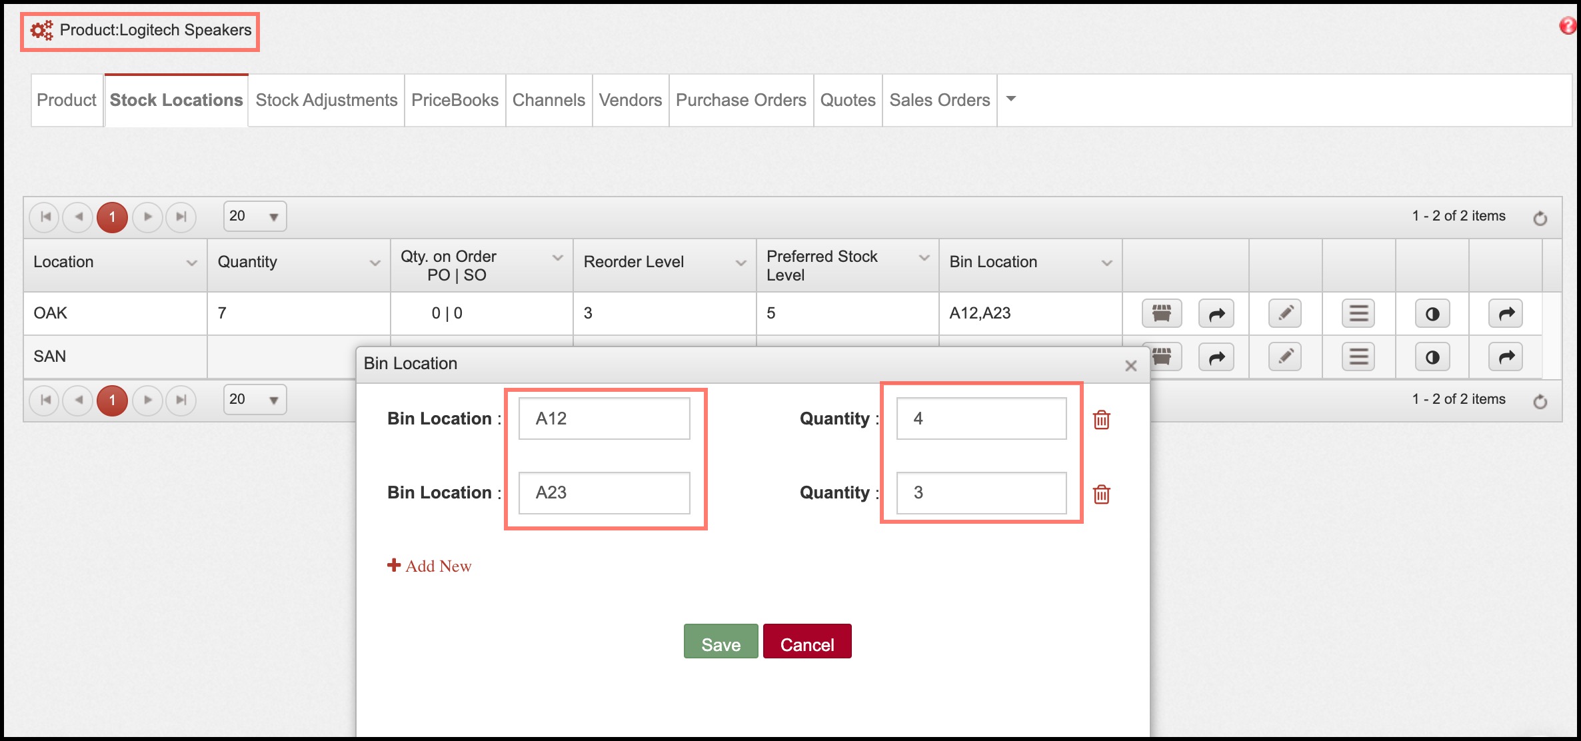This screenshot has width=1581, height=741.
Task: Save the bin location changes
Action: coord(721,642)
